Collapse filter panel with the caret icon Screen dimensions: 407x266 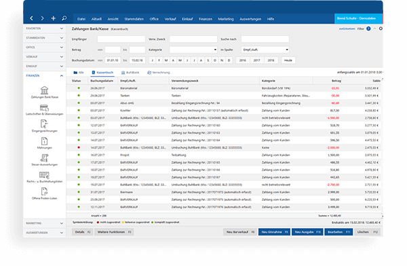coord(374,28)
